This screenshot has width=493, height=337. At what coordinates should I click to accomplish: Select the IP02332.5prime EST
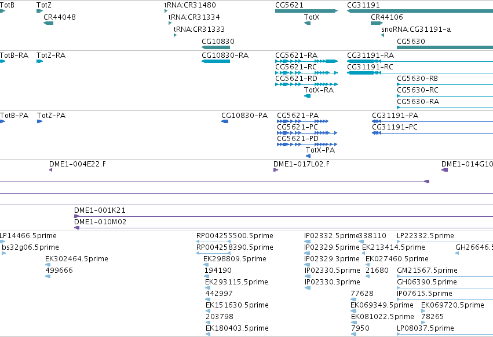(307, 242)
